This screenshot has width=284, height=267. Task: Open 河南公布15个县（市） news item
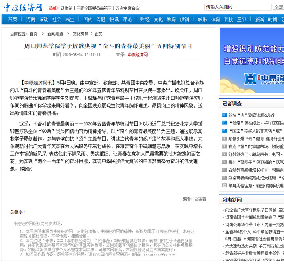coord(255,225)
